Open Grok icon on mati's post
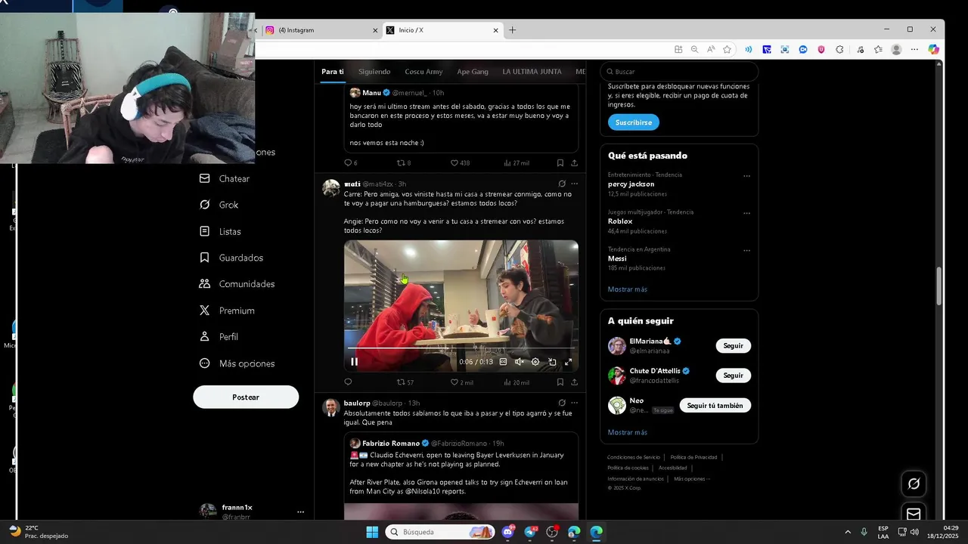 click(561, 184)
